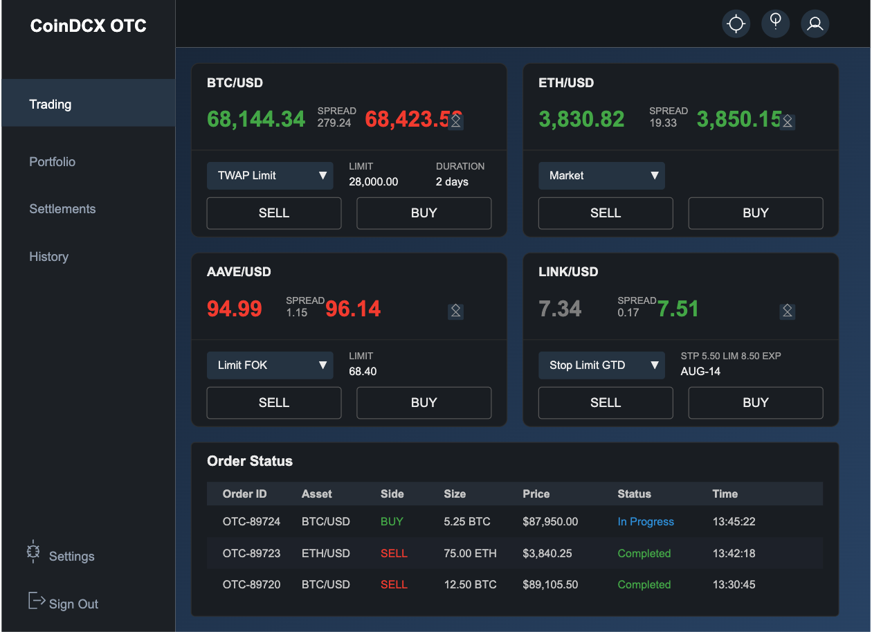The width and height of the screenshot is (872, 632).
Task: Open Settings from the sidebar
Action: (71, 557)
